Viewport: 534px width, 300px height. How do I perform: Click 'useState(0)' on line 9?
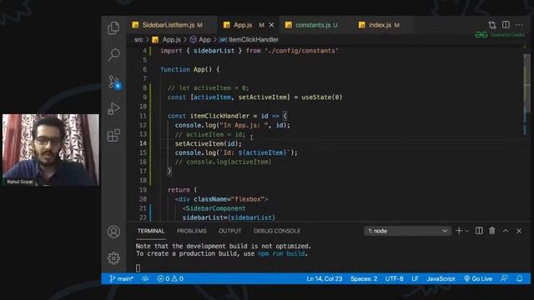tap(321, 97)
